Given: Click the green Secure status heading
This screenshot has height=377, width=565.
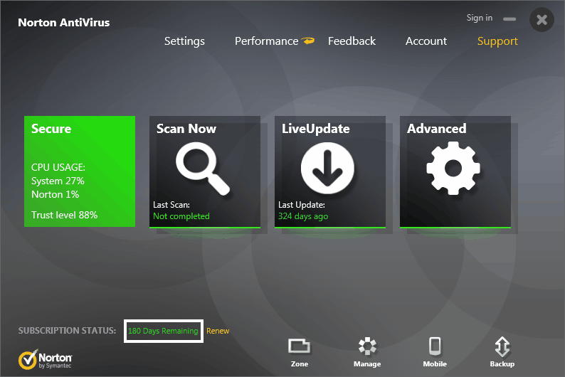Looking at the screenshot, I should 51,129.
